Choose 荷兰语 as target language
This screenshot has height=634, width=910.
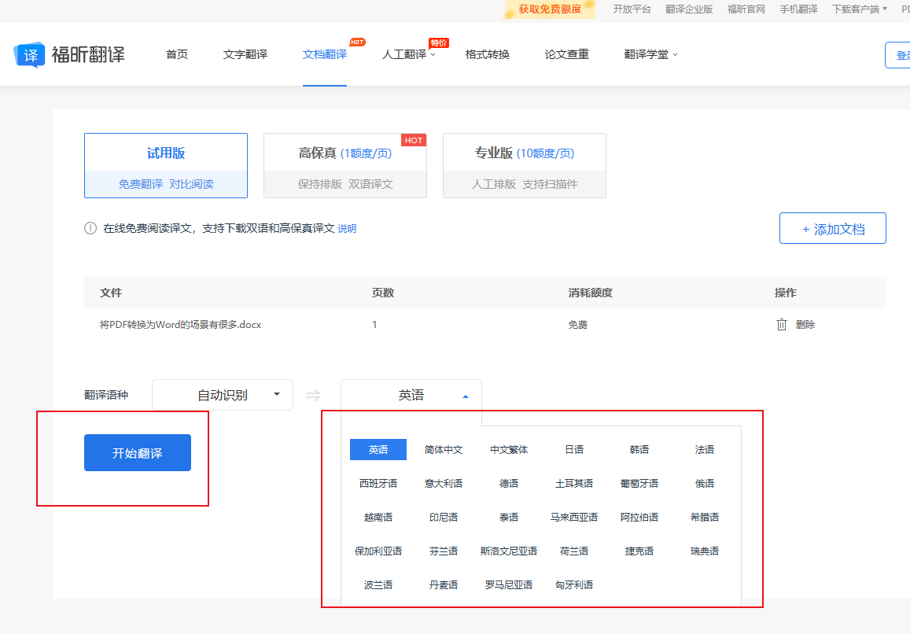click(574, 551)
